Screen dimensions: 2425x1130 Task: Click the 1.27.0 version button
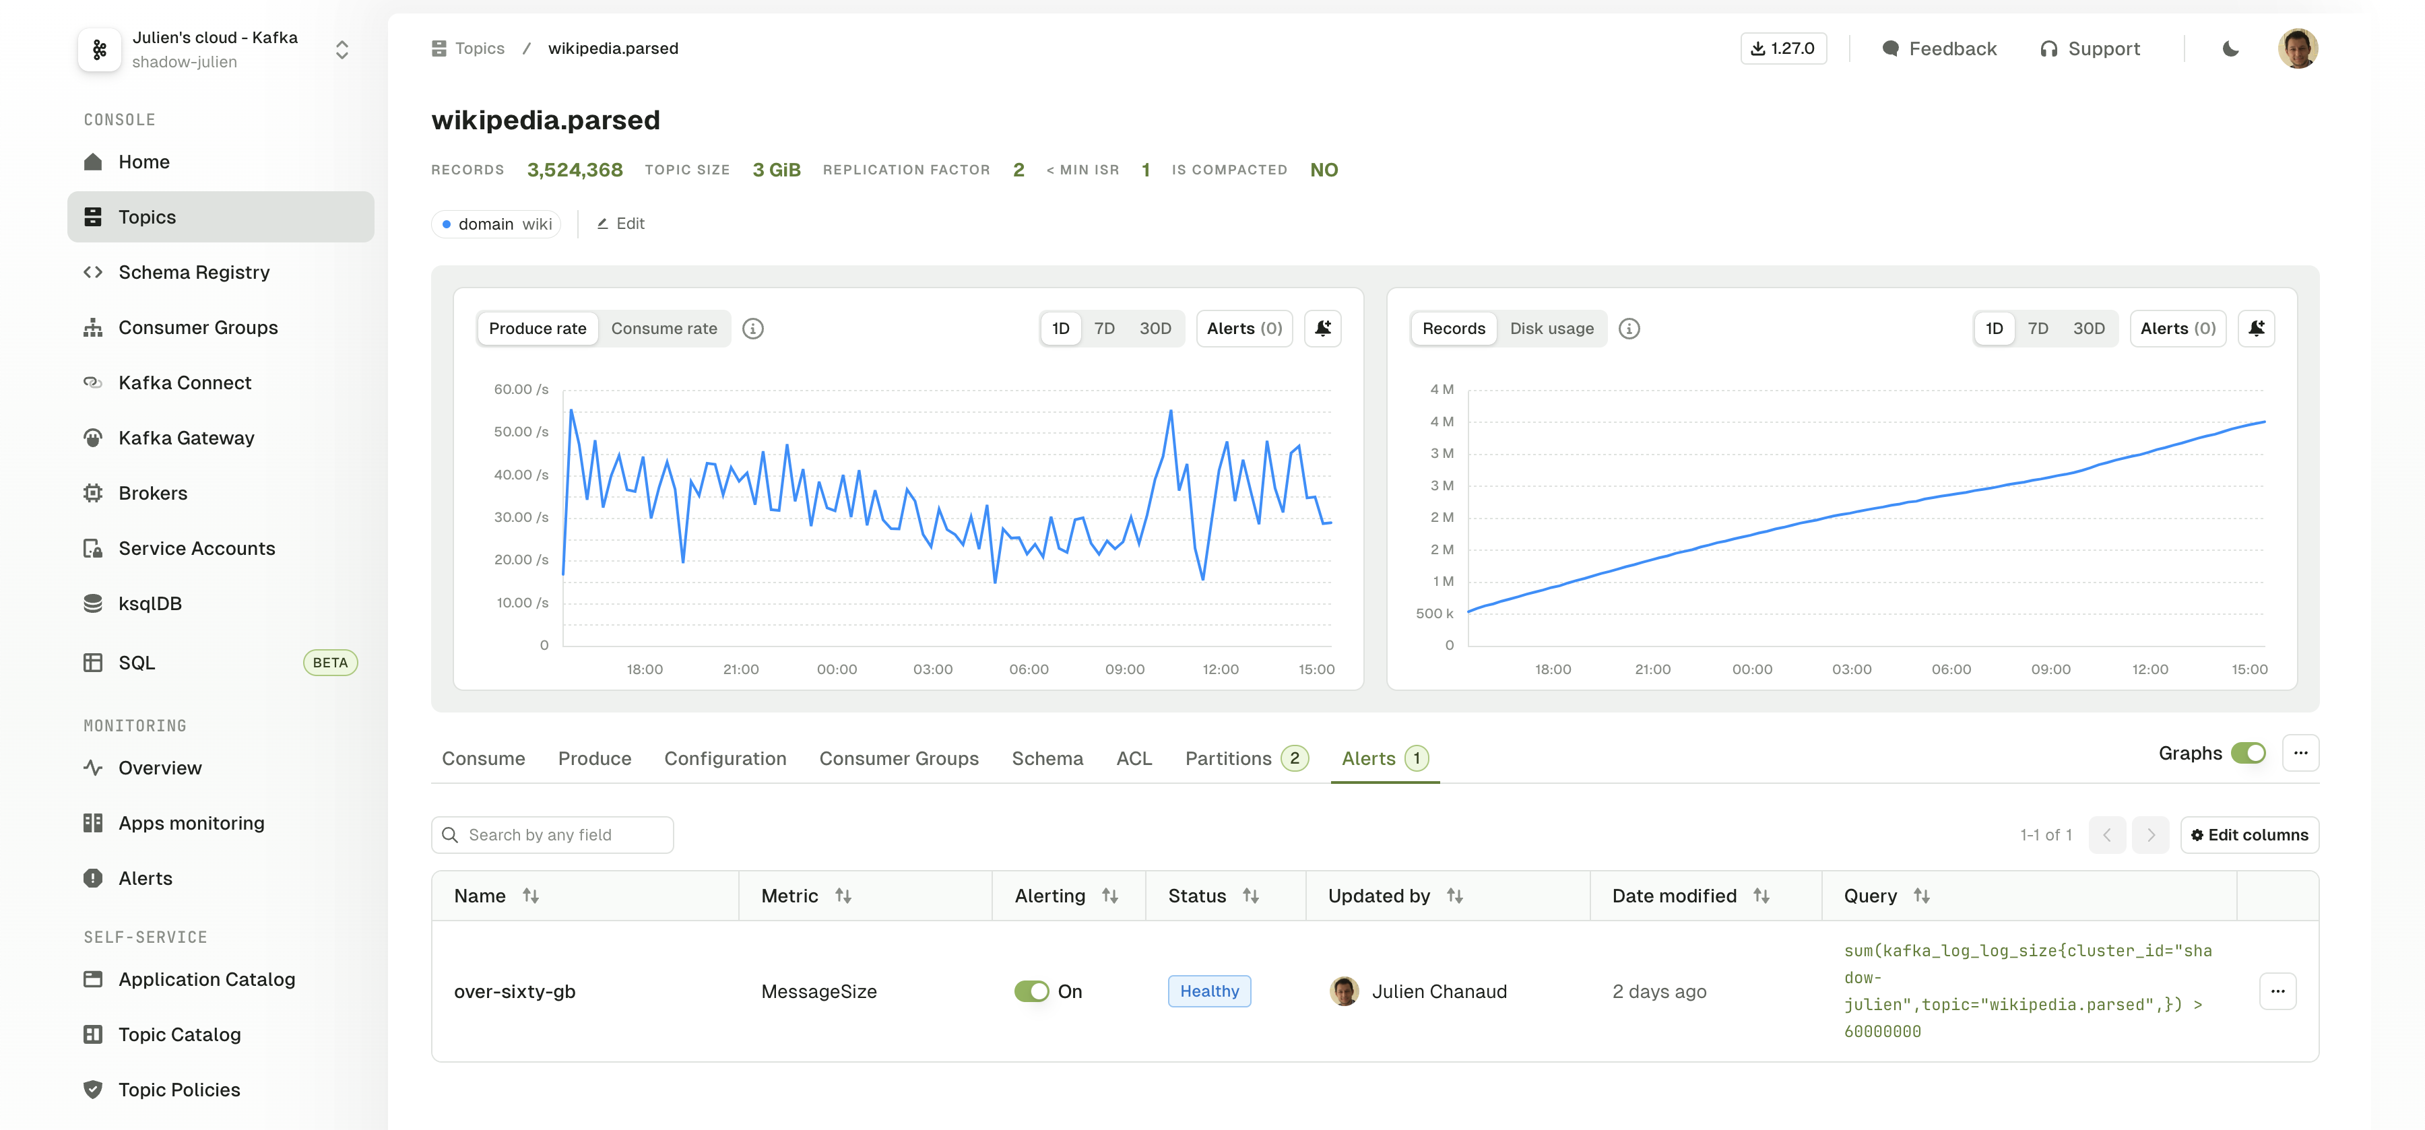click(1783, 49)
